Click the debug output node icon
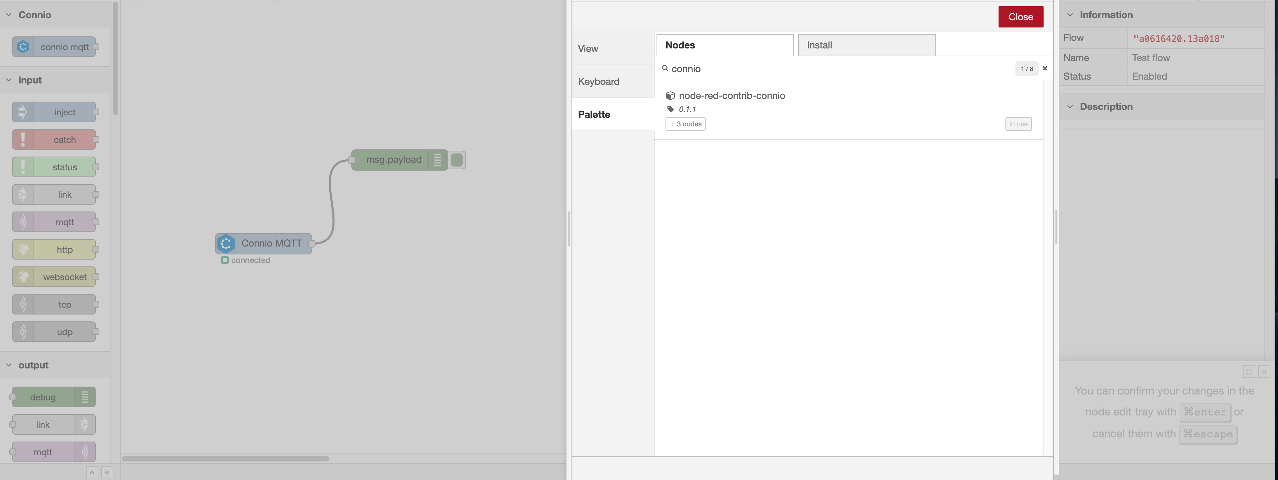 (x=85, y=397)
